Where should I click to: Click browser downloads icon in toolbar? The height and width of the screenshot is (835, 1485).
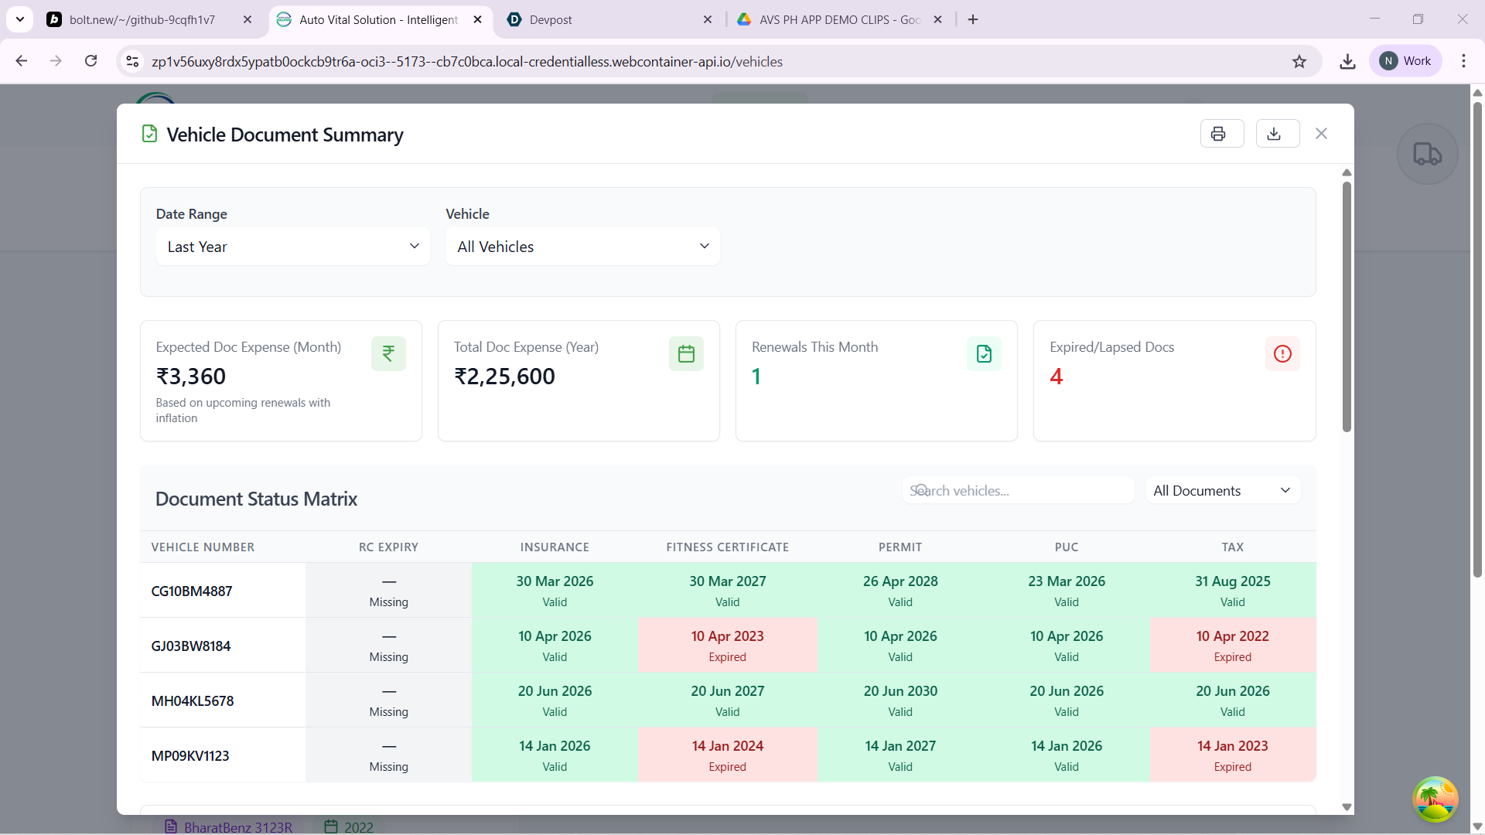(1347, 61)
